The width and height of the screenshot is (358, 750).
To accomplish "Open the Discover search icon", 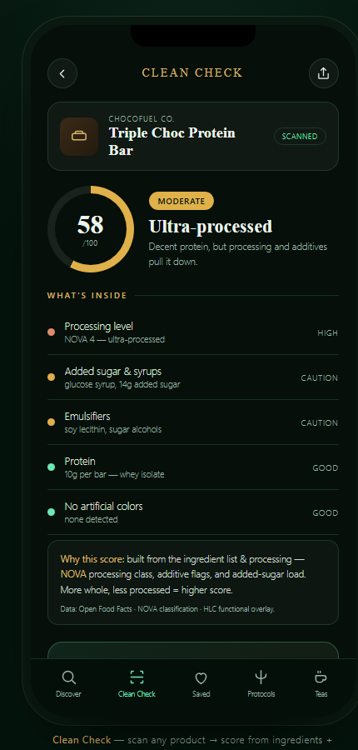I will click(68, 677).
